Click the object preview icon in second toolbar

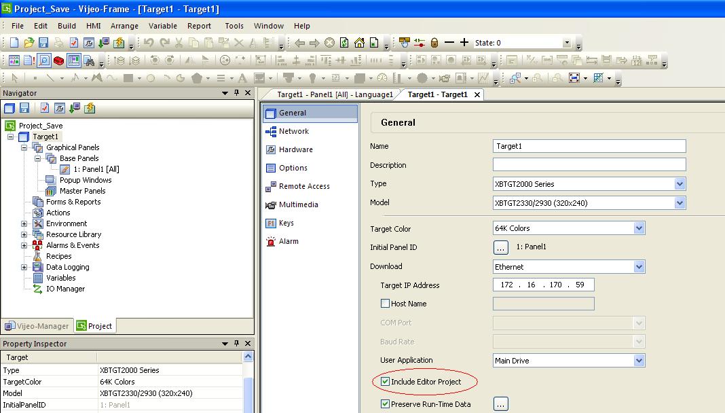point(44,60)
